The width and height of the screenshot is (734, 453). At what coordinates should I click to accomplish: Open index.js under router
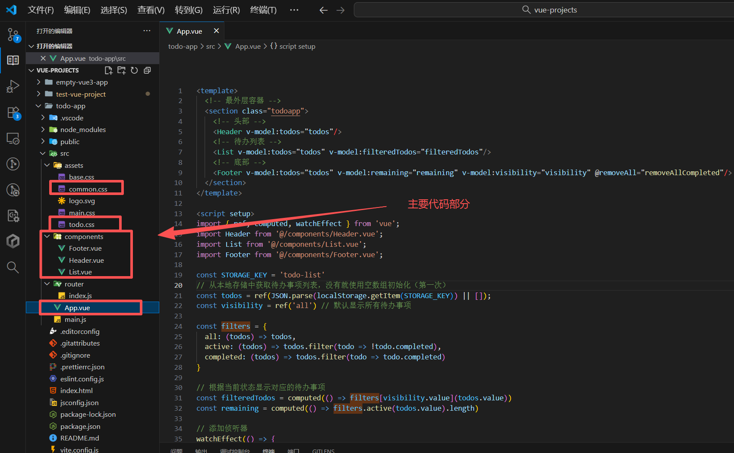(x=80, y=296)
